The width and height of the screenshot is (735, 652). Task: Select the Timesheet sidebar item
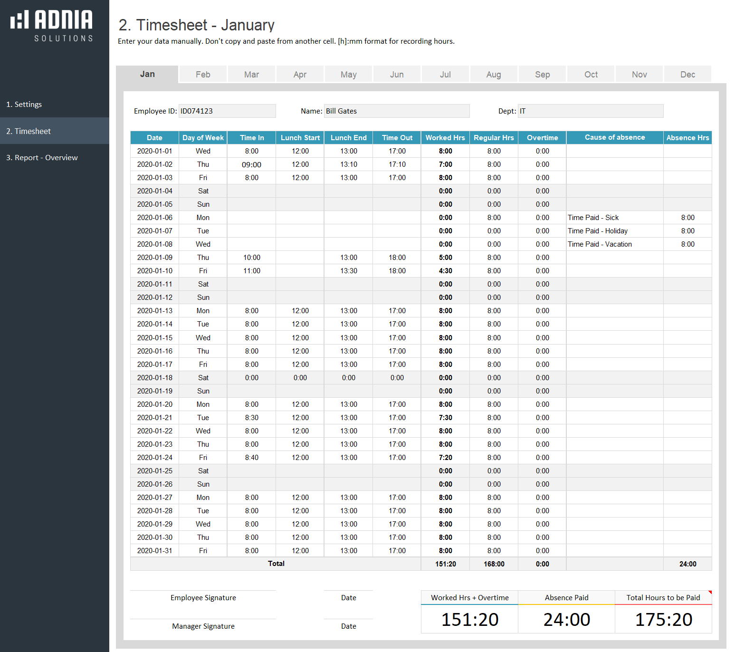point(29,131)
